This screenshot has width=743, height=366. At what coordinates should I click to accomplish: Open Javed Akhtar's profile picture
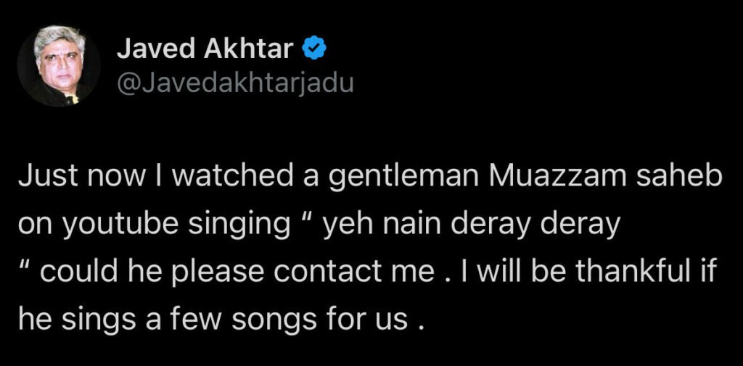click(59, 66)
